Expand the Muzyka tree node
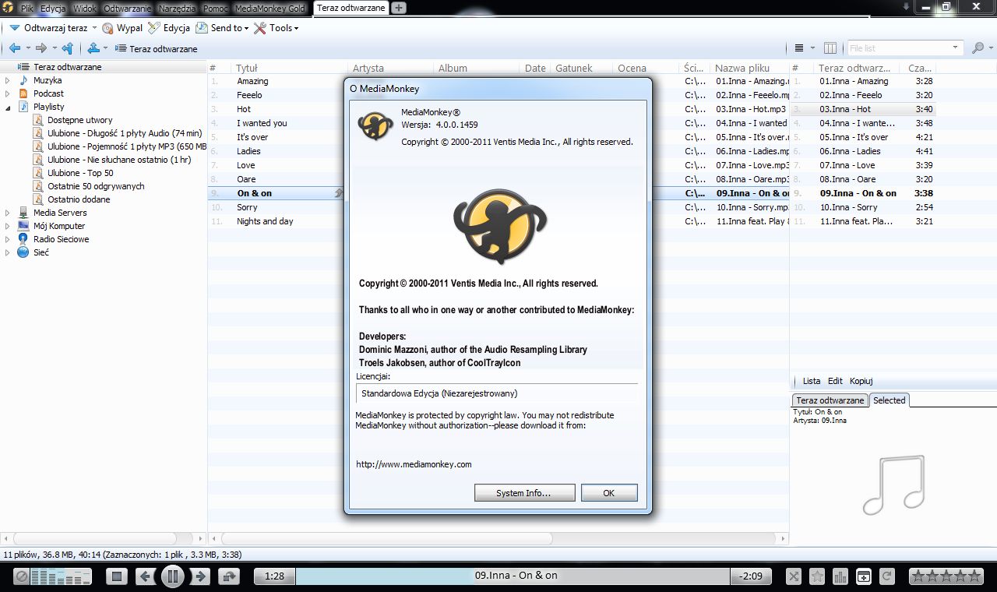Viewport: 997px width, 592px height. (8, 80)
